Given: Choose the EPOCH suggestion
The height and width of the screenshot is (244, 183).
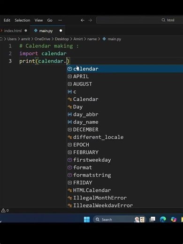Looking at the screenshot, I should click(125, 145).
